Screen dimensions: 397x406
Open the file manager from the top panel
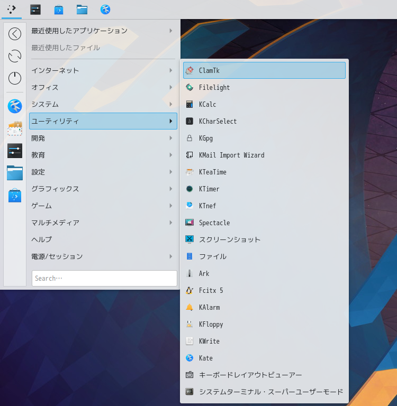click(x=82, y=10)
